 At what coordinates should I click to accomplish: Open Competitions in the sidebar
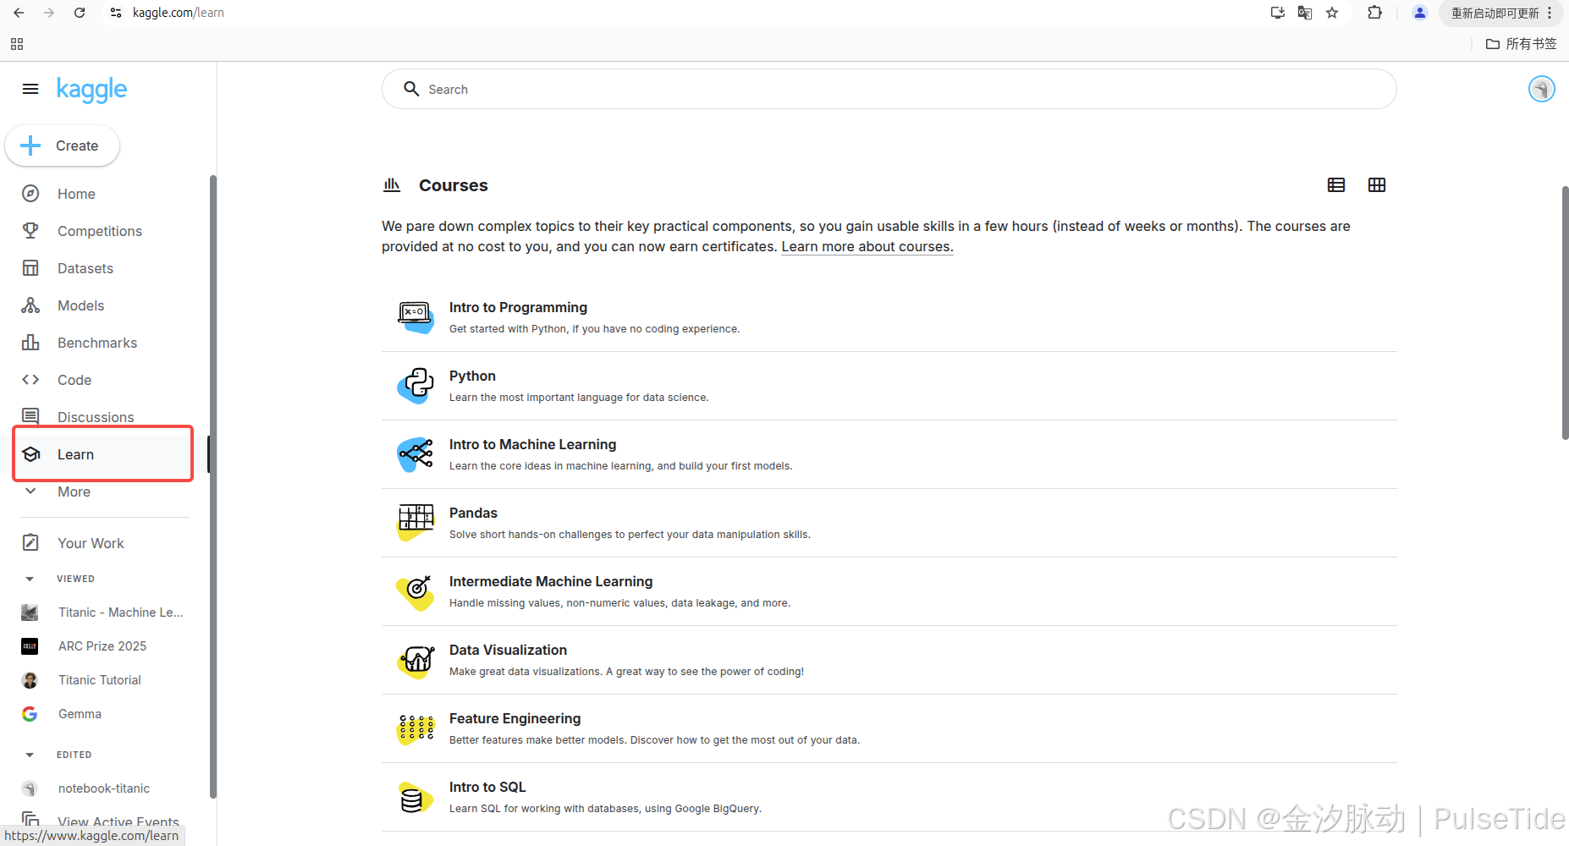[x=100, y=231]
